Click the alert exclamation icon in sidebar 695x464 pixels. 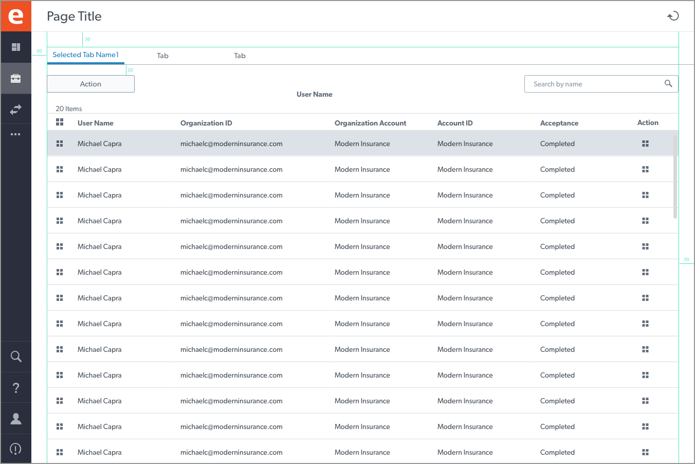[16, 449]
